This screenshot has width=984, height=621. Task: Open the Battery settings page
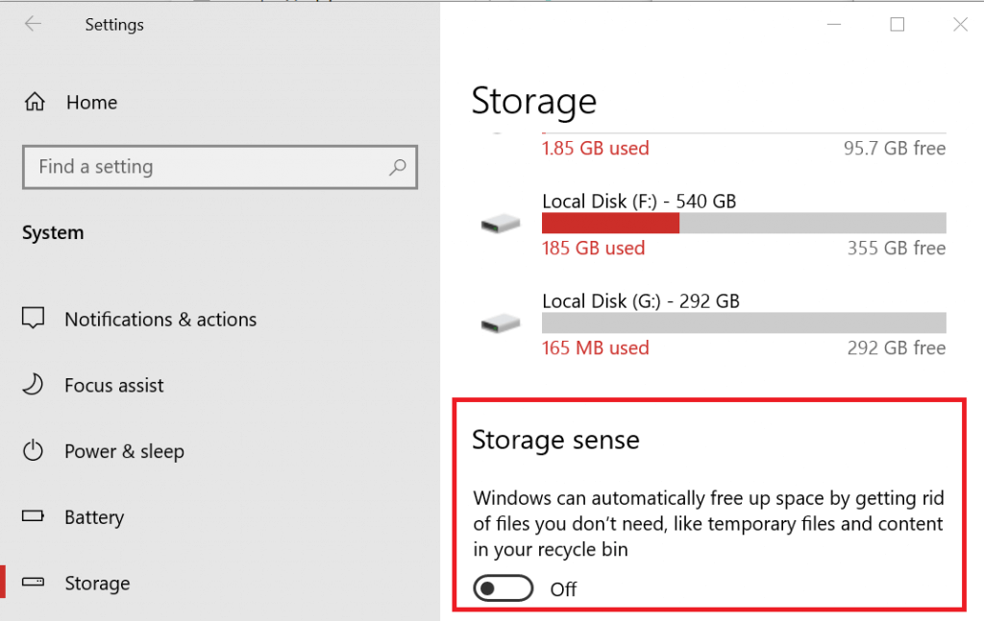click(94, 517)
